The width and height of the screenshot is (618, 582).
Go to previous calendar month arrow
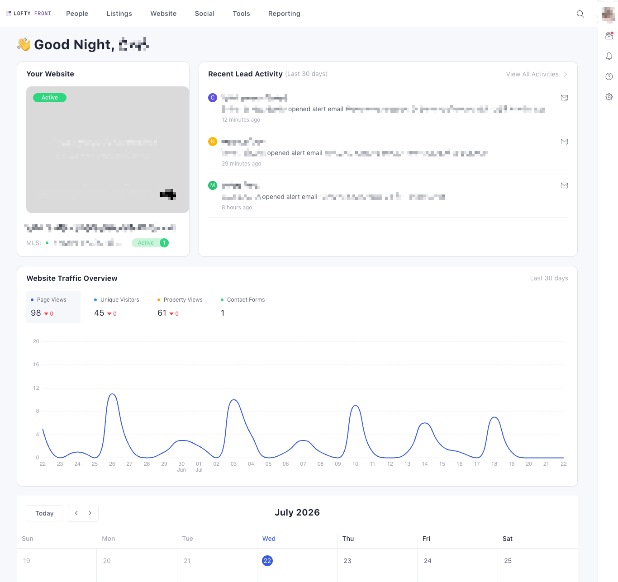(x=76, y=513)
